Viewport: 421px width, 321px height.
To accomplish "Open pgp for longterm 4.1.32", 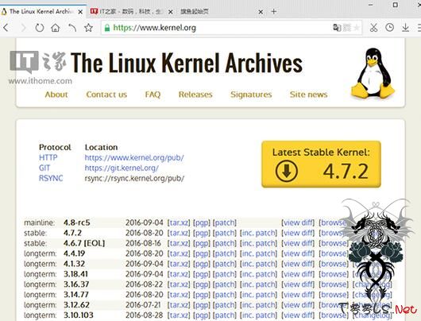I will 202,264.
